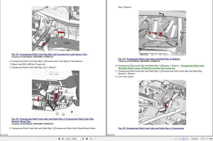Go to the previous page
This screenshot has width=213, height=141.
coord(63,139)
